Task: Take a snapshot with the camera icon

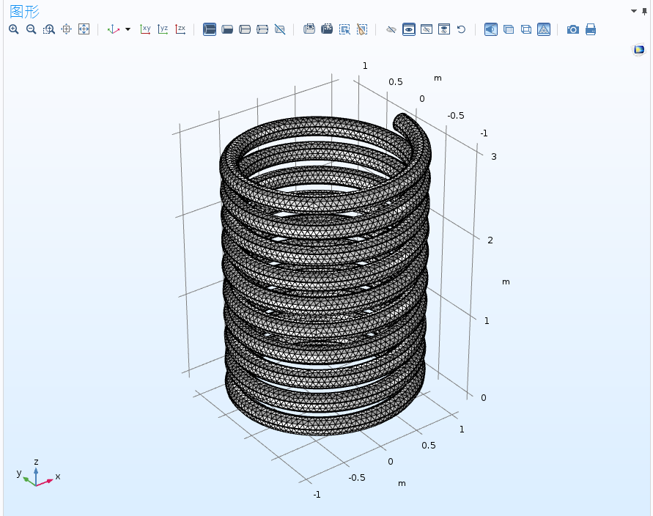Action: (573, 29)
